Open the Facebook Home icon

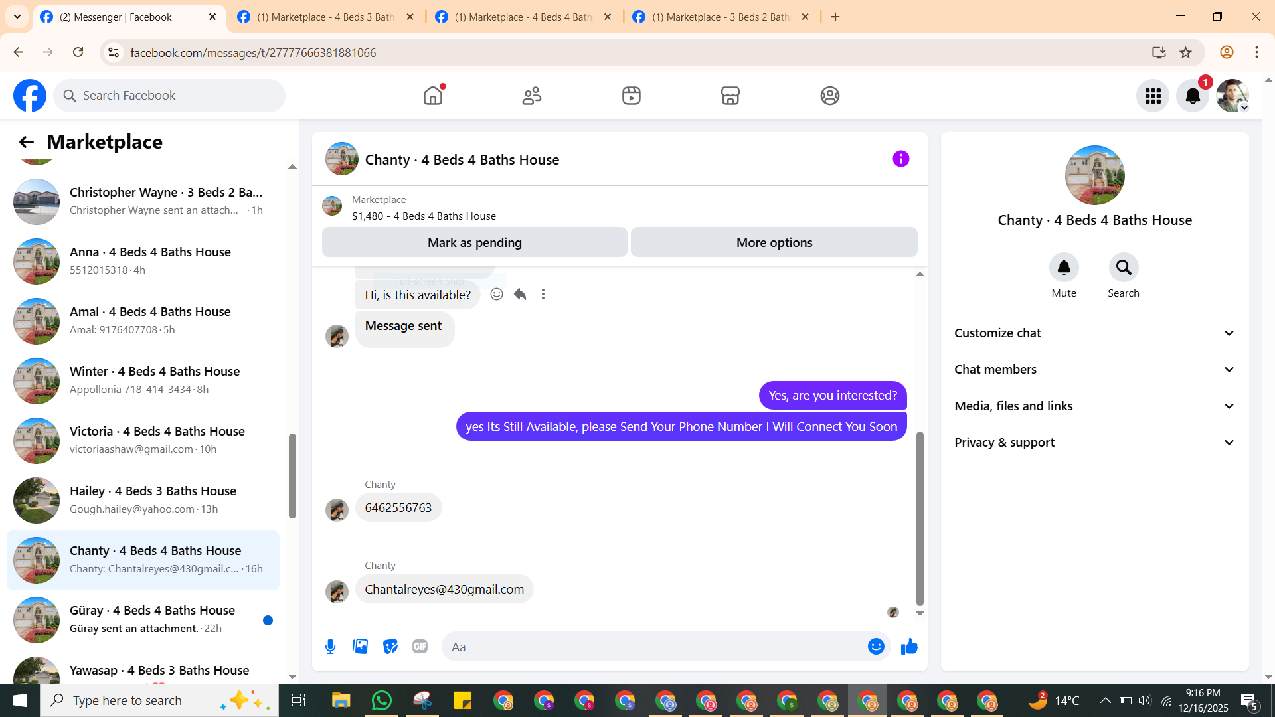pos(433,96)
